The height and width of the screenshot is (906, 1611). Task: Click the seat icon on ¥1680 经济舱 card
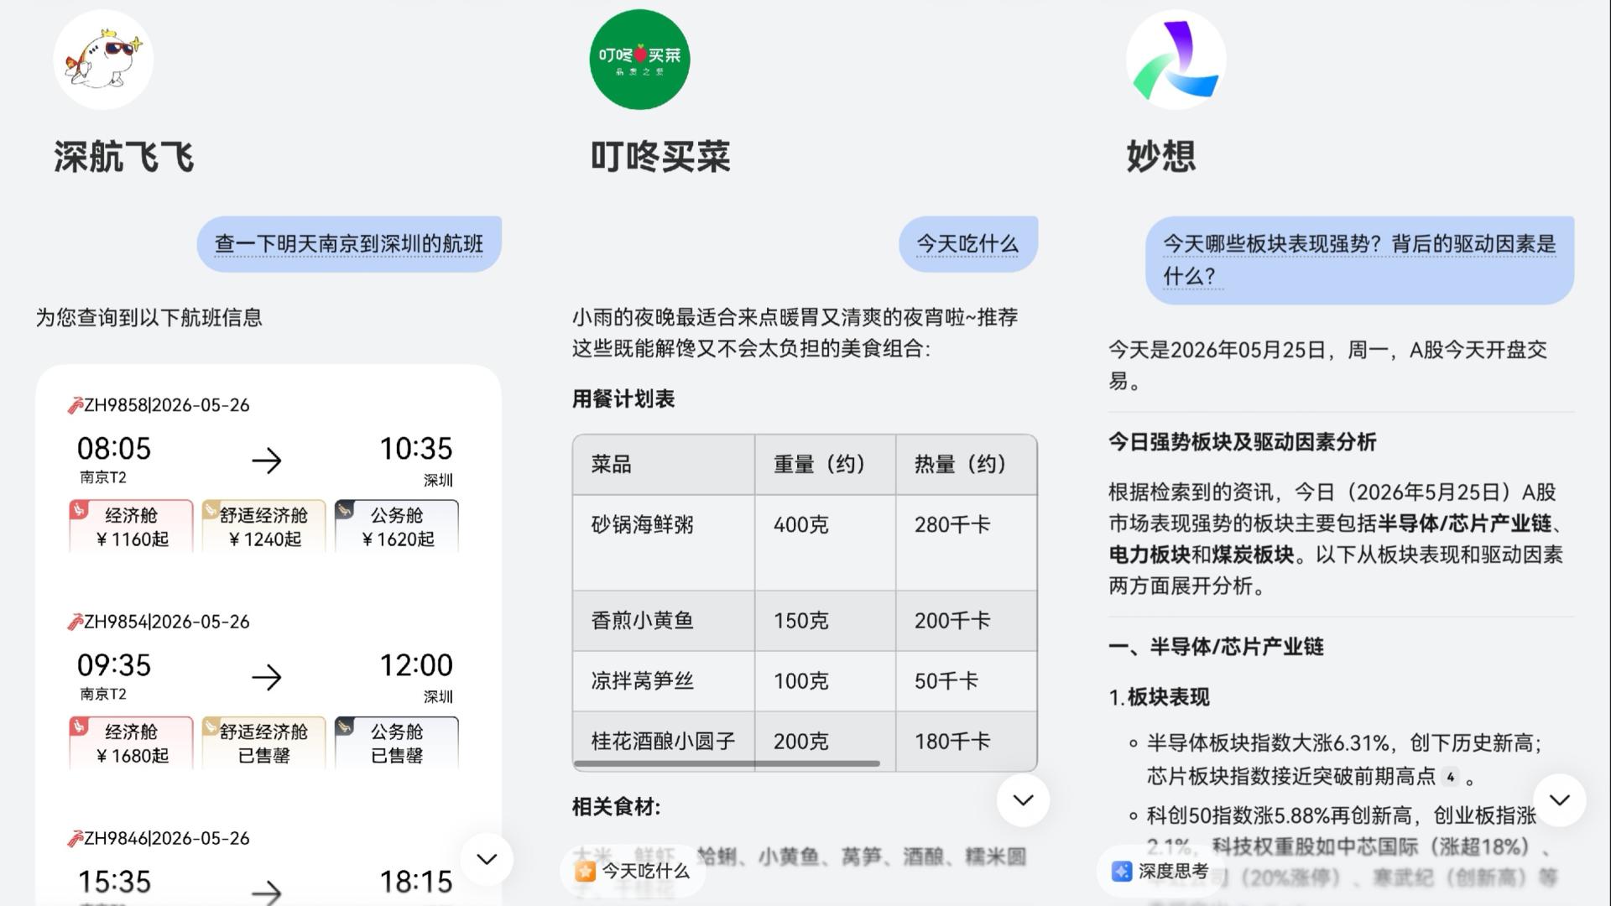(x=79, y=726)
